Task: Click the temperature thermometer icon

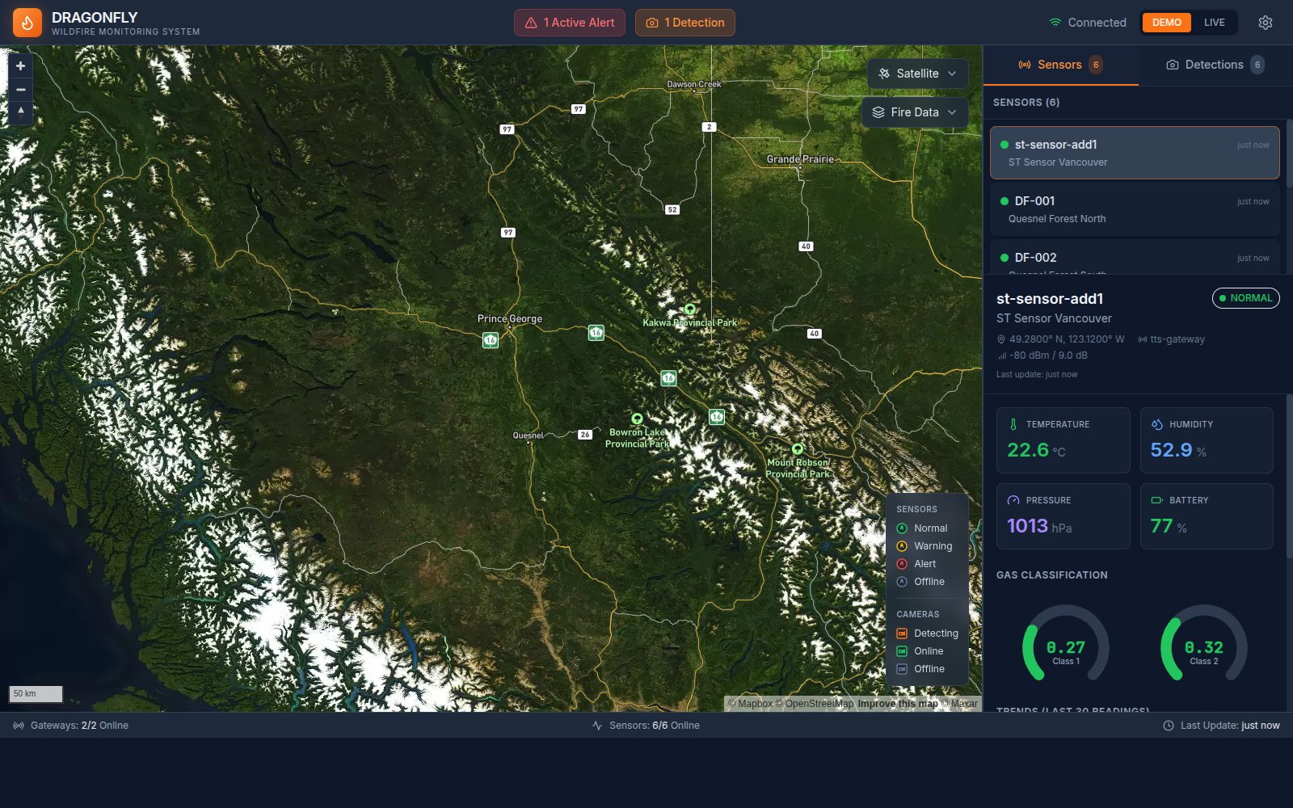Action: (x=1013, y=424)
